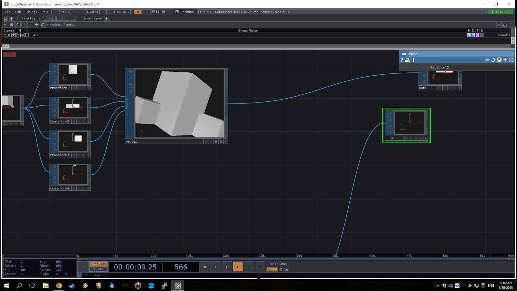Click the green UPDATE button at top right
This screenshot has width=517, height=291.
(x=500, y=11)
